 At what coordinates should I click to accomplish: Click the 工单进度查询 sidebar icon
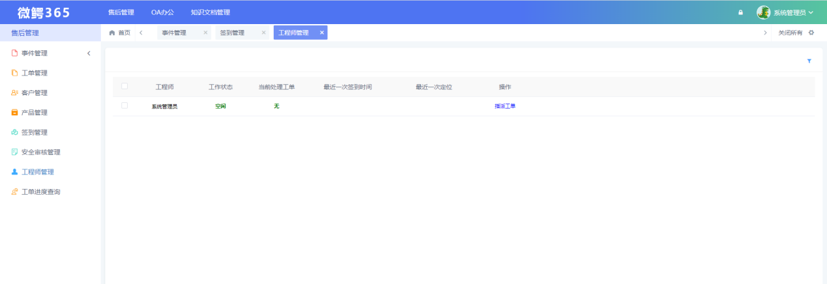pyautogui.click(x=14, y=192)
